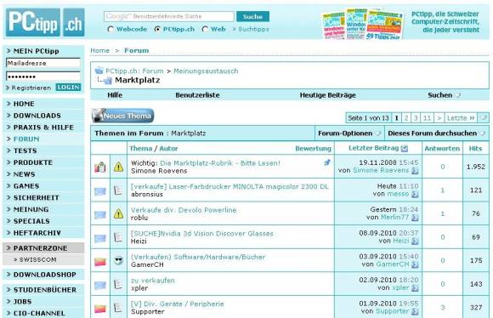Go to page 2 of the thread list

(406, 118)
